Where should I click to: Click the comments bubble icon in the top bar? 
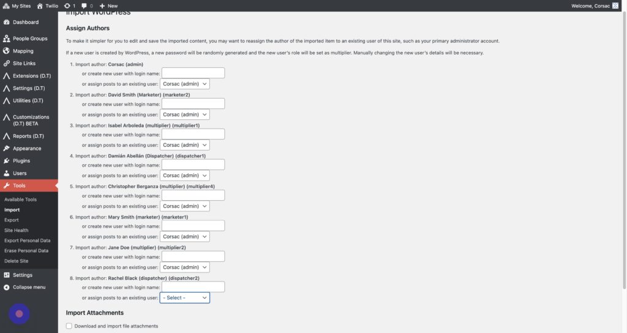(x=84, y=6)
